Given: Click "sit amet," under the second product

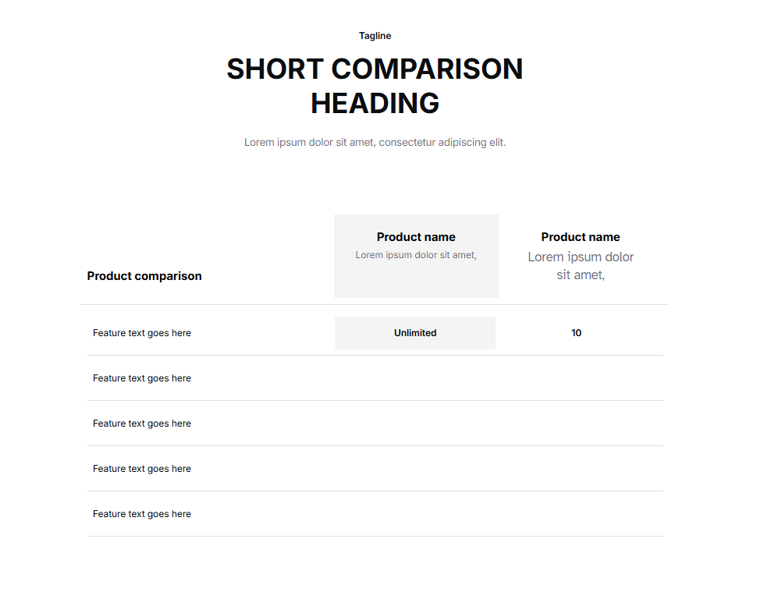Looking at the screenshot, I should [x=581, y=275].
